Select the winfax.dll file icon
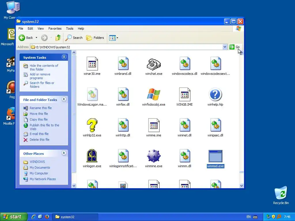 tap(123, 94)
